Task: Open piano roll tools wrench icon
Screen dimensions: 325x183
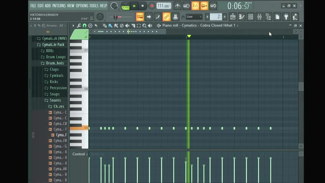Action: click(79, 25)
